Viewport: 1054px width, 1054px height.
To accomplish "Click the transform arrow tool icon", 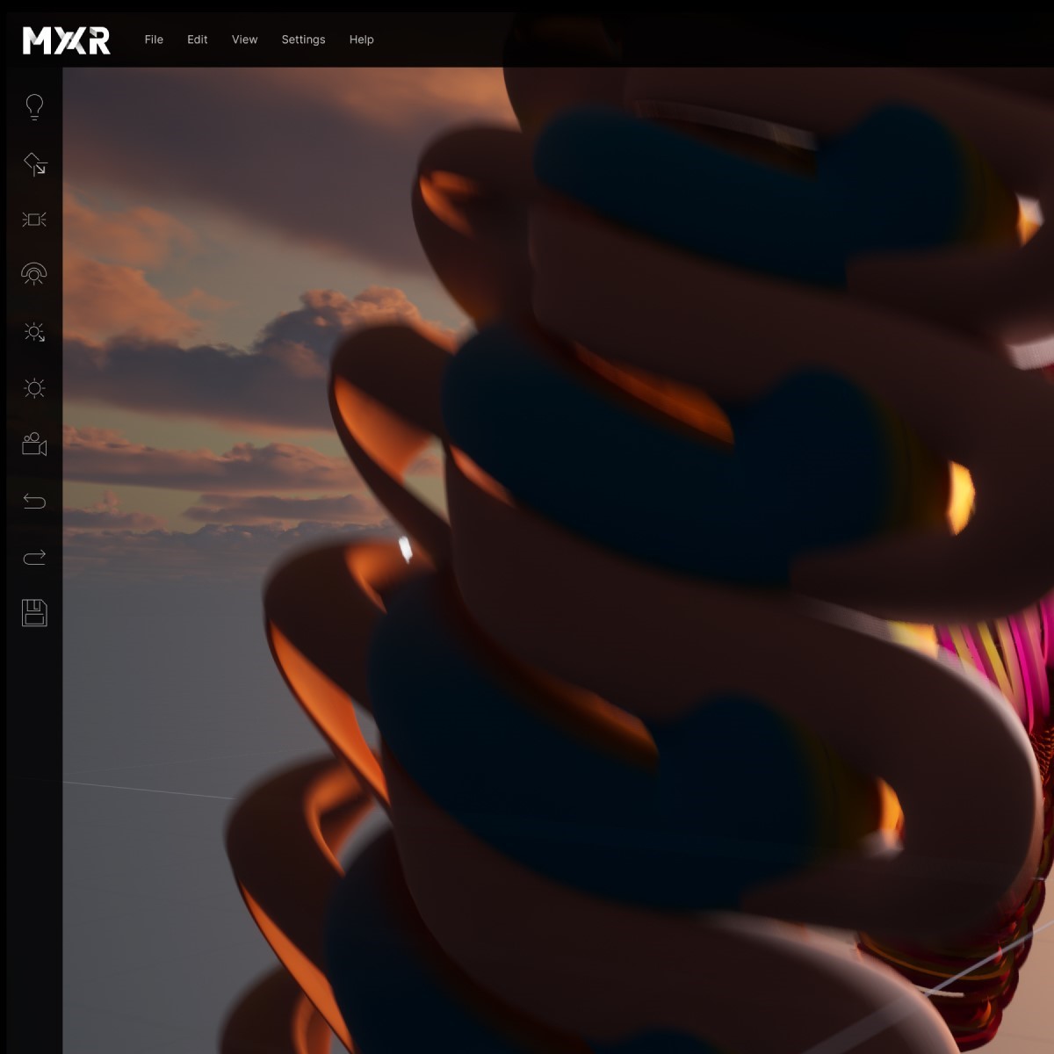I will click(x=33, y=163).
